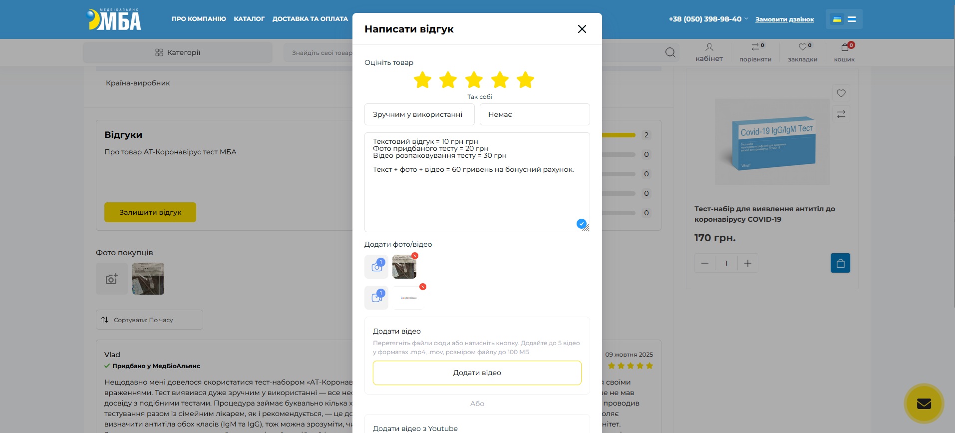Expand the phone number dropdown
This screenshot has width=955, height=433.
pyautogui.click(x=746, y=19)
